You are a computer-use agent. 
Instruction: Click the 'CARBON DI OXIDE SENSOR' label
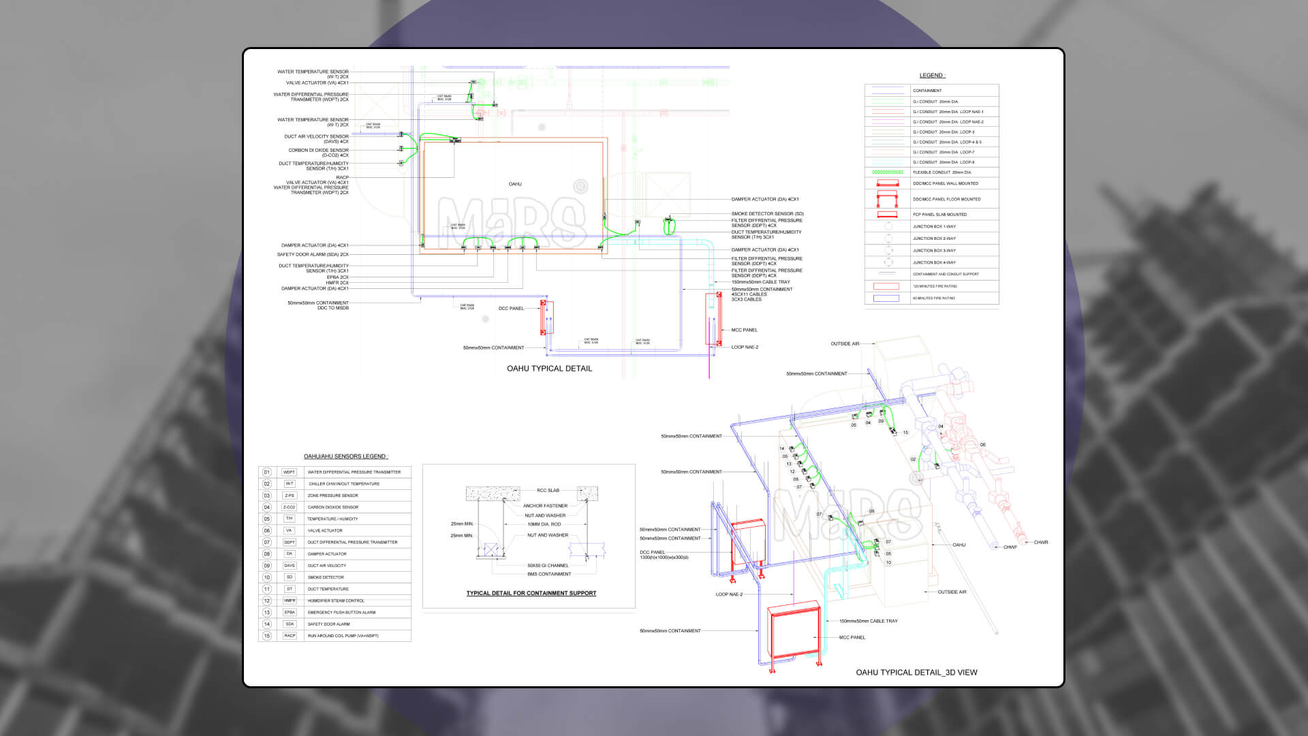click(x=318, y=151)
